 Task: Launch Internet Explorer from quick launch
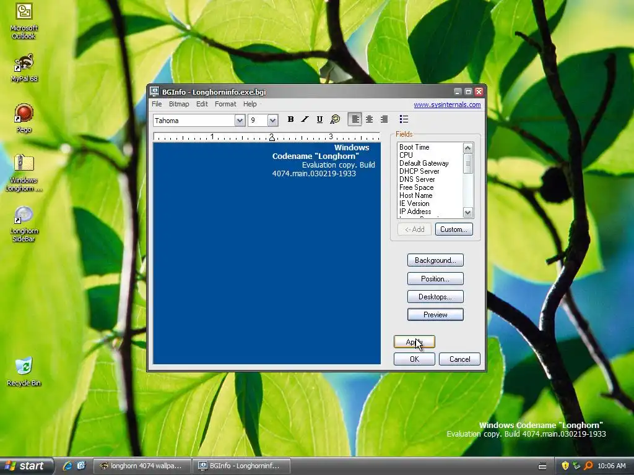(x=67, y=466)
